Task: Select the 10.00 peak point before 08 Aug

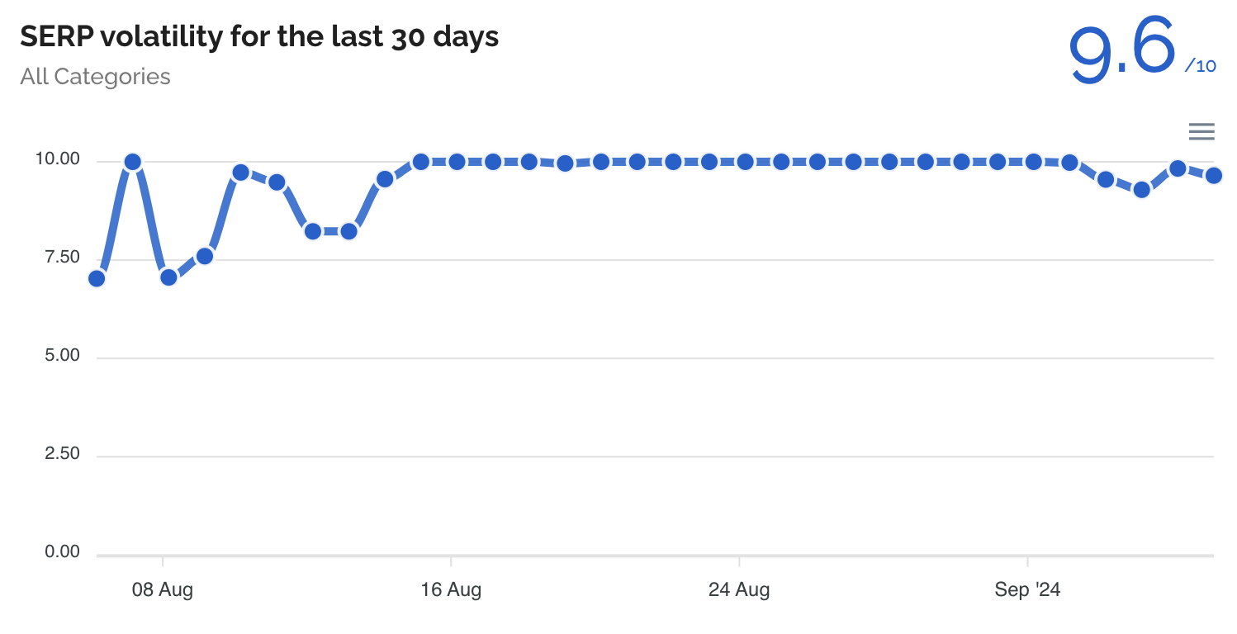Action: point(132,162)
